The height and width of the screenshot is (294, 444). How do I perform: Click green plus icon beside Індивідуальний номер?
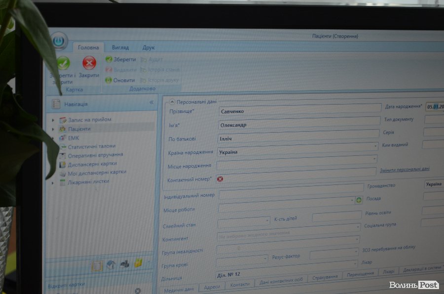pyautogui.click(x=359, y=200)
